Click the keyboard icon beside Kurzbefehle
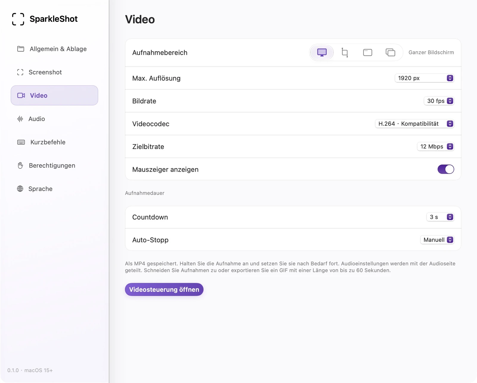Image resolution: width=477 pixels, height=383 pixels. tap(21, 142)
